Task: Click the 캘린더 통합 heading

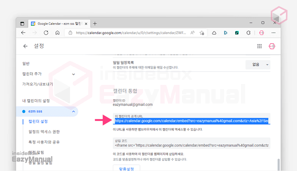Action: 125,91
